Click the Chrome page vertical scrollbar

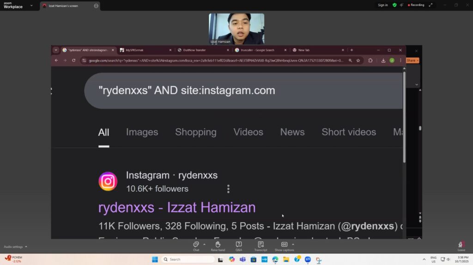(x=404, y=117)
